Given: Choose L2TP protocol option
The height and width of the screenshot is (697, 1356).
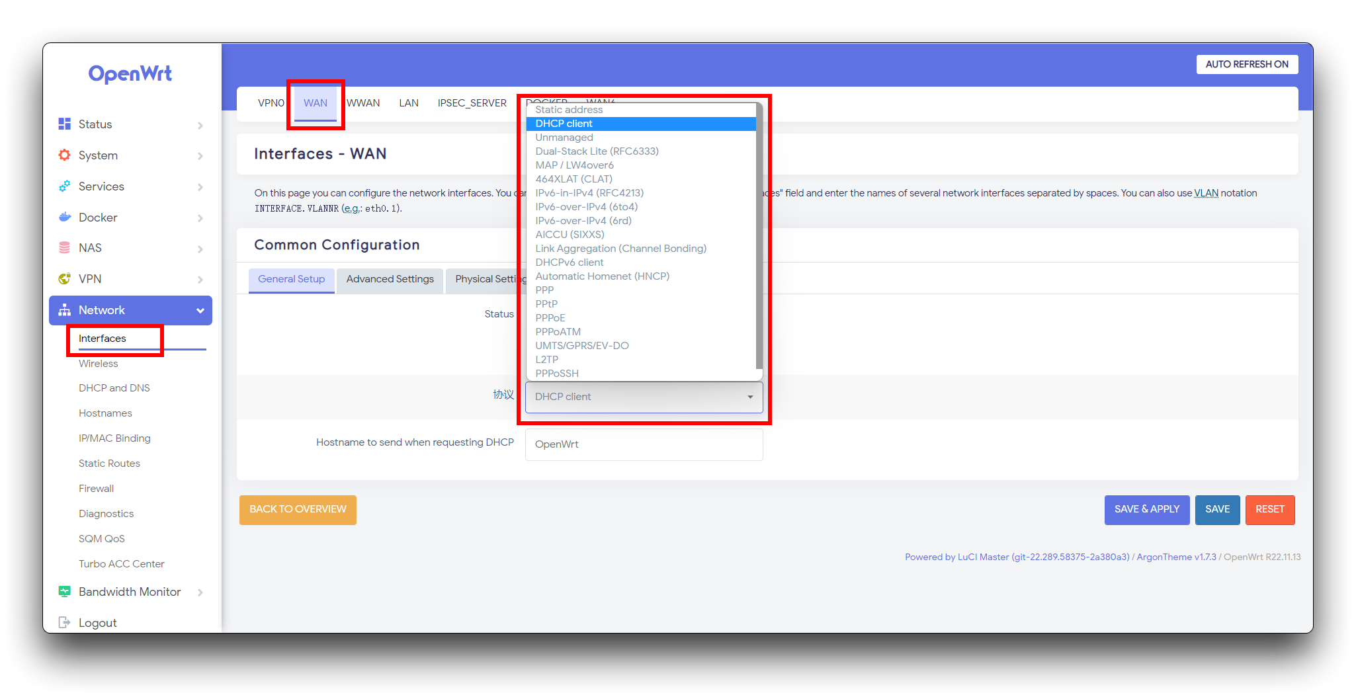Looking at the screenshot, I should 640,360.
